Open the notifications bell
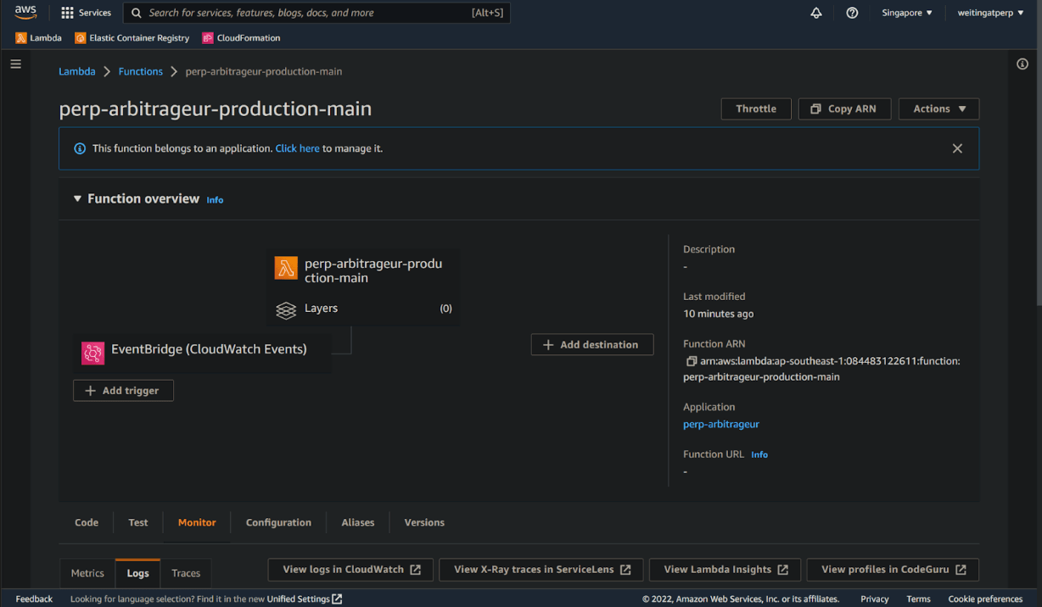 [x=816, y=13]
